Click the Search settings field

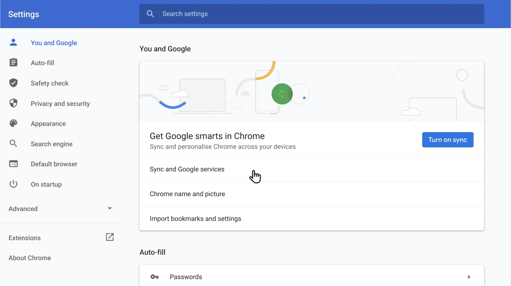(311, 14)
